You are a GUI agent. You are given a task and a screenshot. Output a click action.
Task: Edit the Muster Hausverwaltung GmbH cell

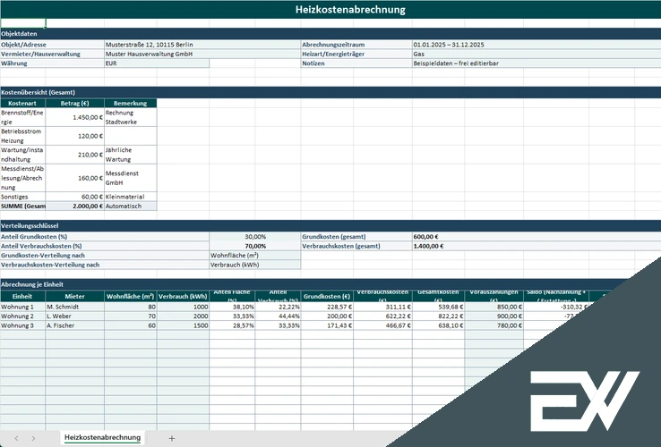click(202, 54)
